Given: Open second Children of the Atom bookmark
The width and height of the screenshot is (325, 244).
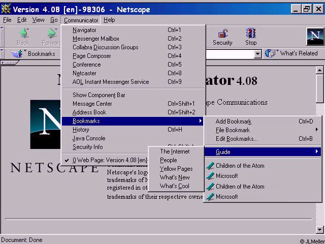Looking at the screenshot, I should coord(263,187).
